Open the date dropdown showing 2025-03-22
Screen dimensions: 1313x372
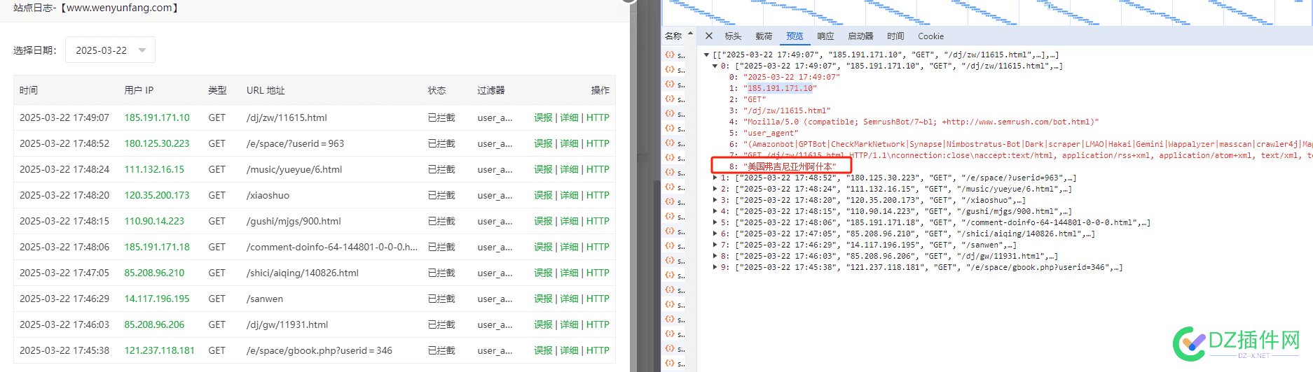[x=110, y=50]
